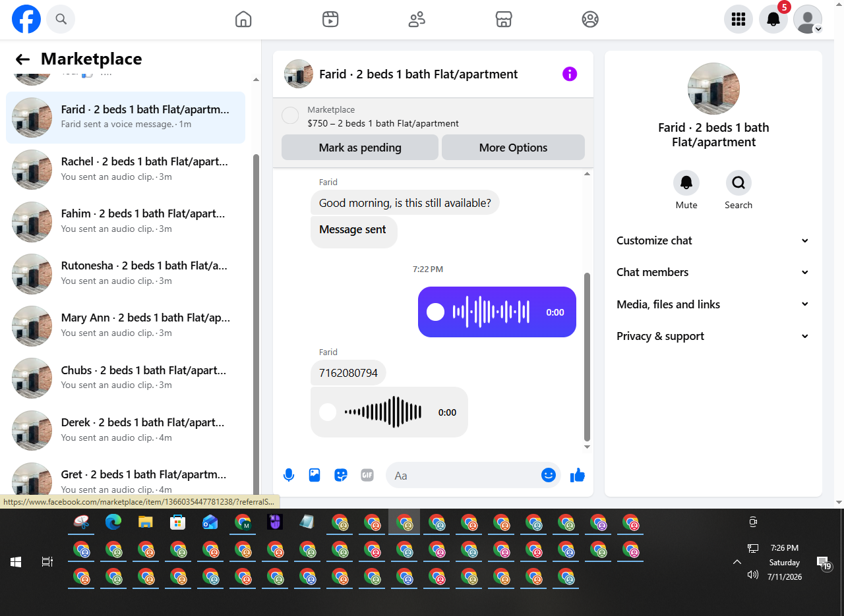The image size is (844, 616).
Task: Open Microsoft Store from the taskbar
Action: [177, 522]
